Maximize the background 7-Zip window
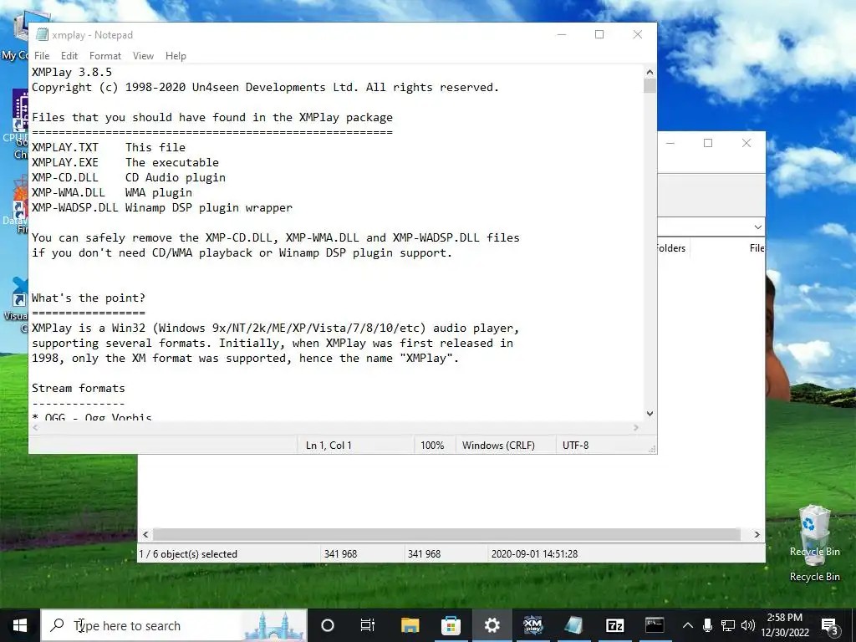 (708, 143)
